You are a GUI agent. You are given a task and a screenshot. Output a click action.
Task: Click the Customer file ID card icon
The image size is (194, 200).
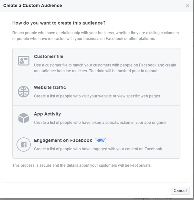(x=24, y=61)
